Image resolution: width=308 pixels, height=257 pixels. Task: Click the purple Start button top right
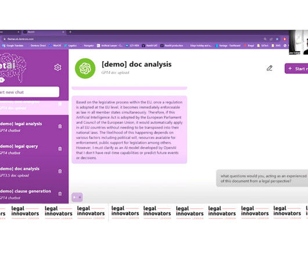coord(296,69)
